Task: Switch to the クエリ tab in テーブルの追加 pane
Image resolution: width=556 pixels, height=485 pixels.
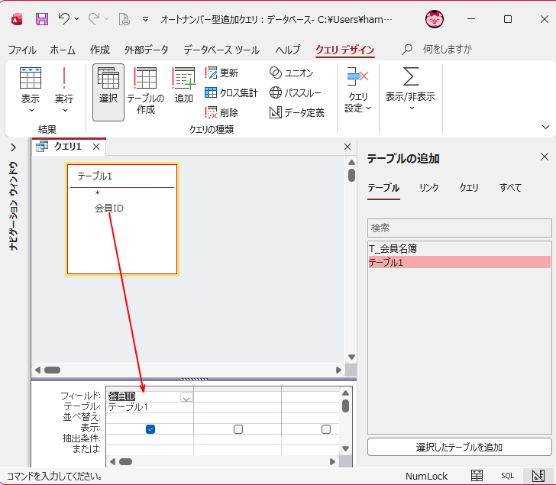Action: 469,188
